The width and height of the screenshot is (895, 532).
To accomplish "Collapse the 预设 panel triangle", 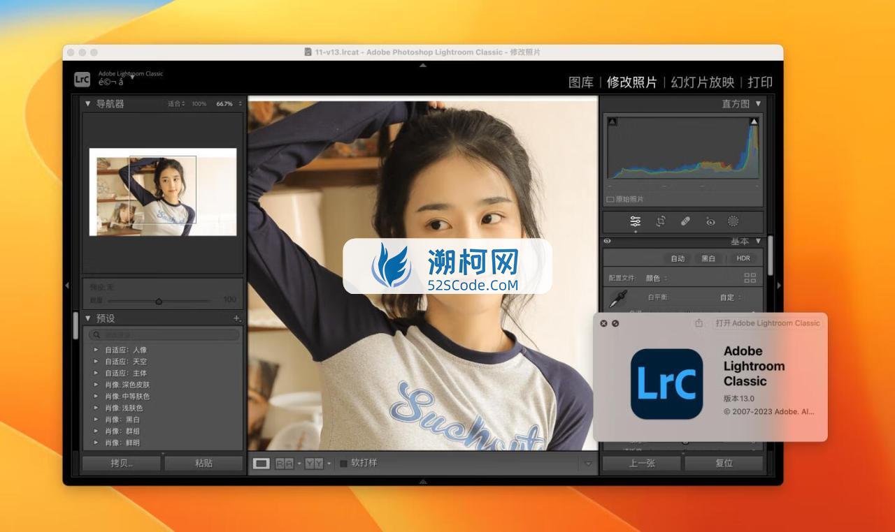I will click(88, 318).
